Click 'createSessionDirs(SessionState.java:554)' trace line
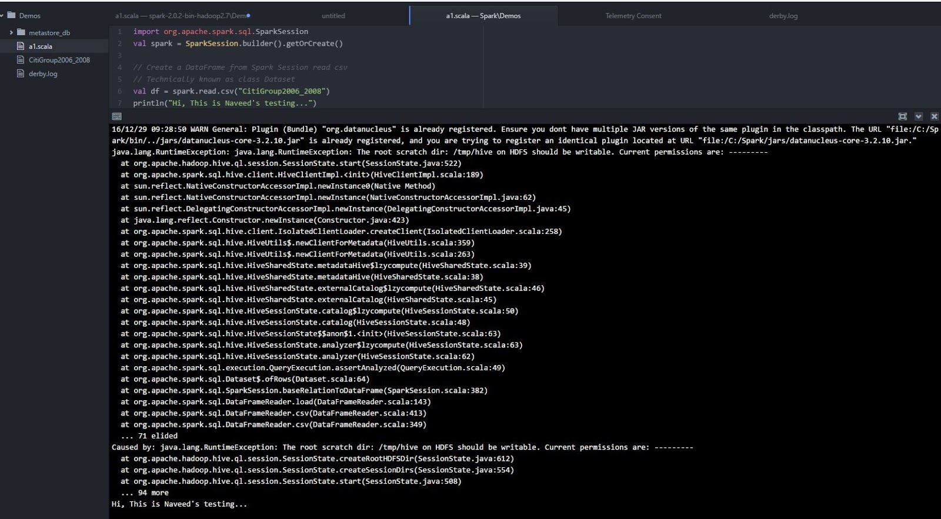The height and width of the screenshot is (519, 941). [x=317, y=470]
